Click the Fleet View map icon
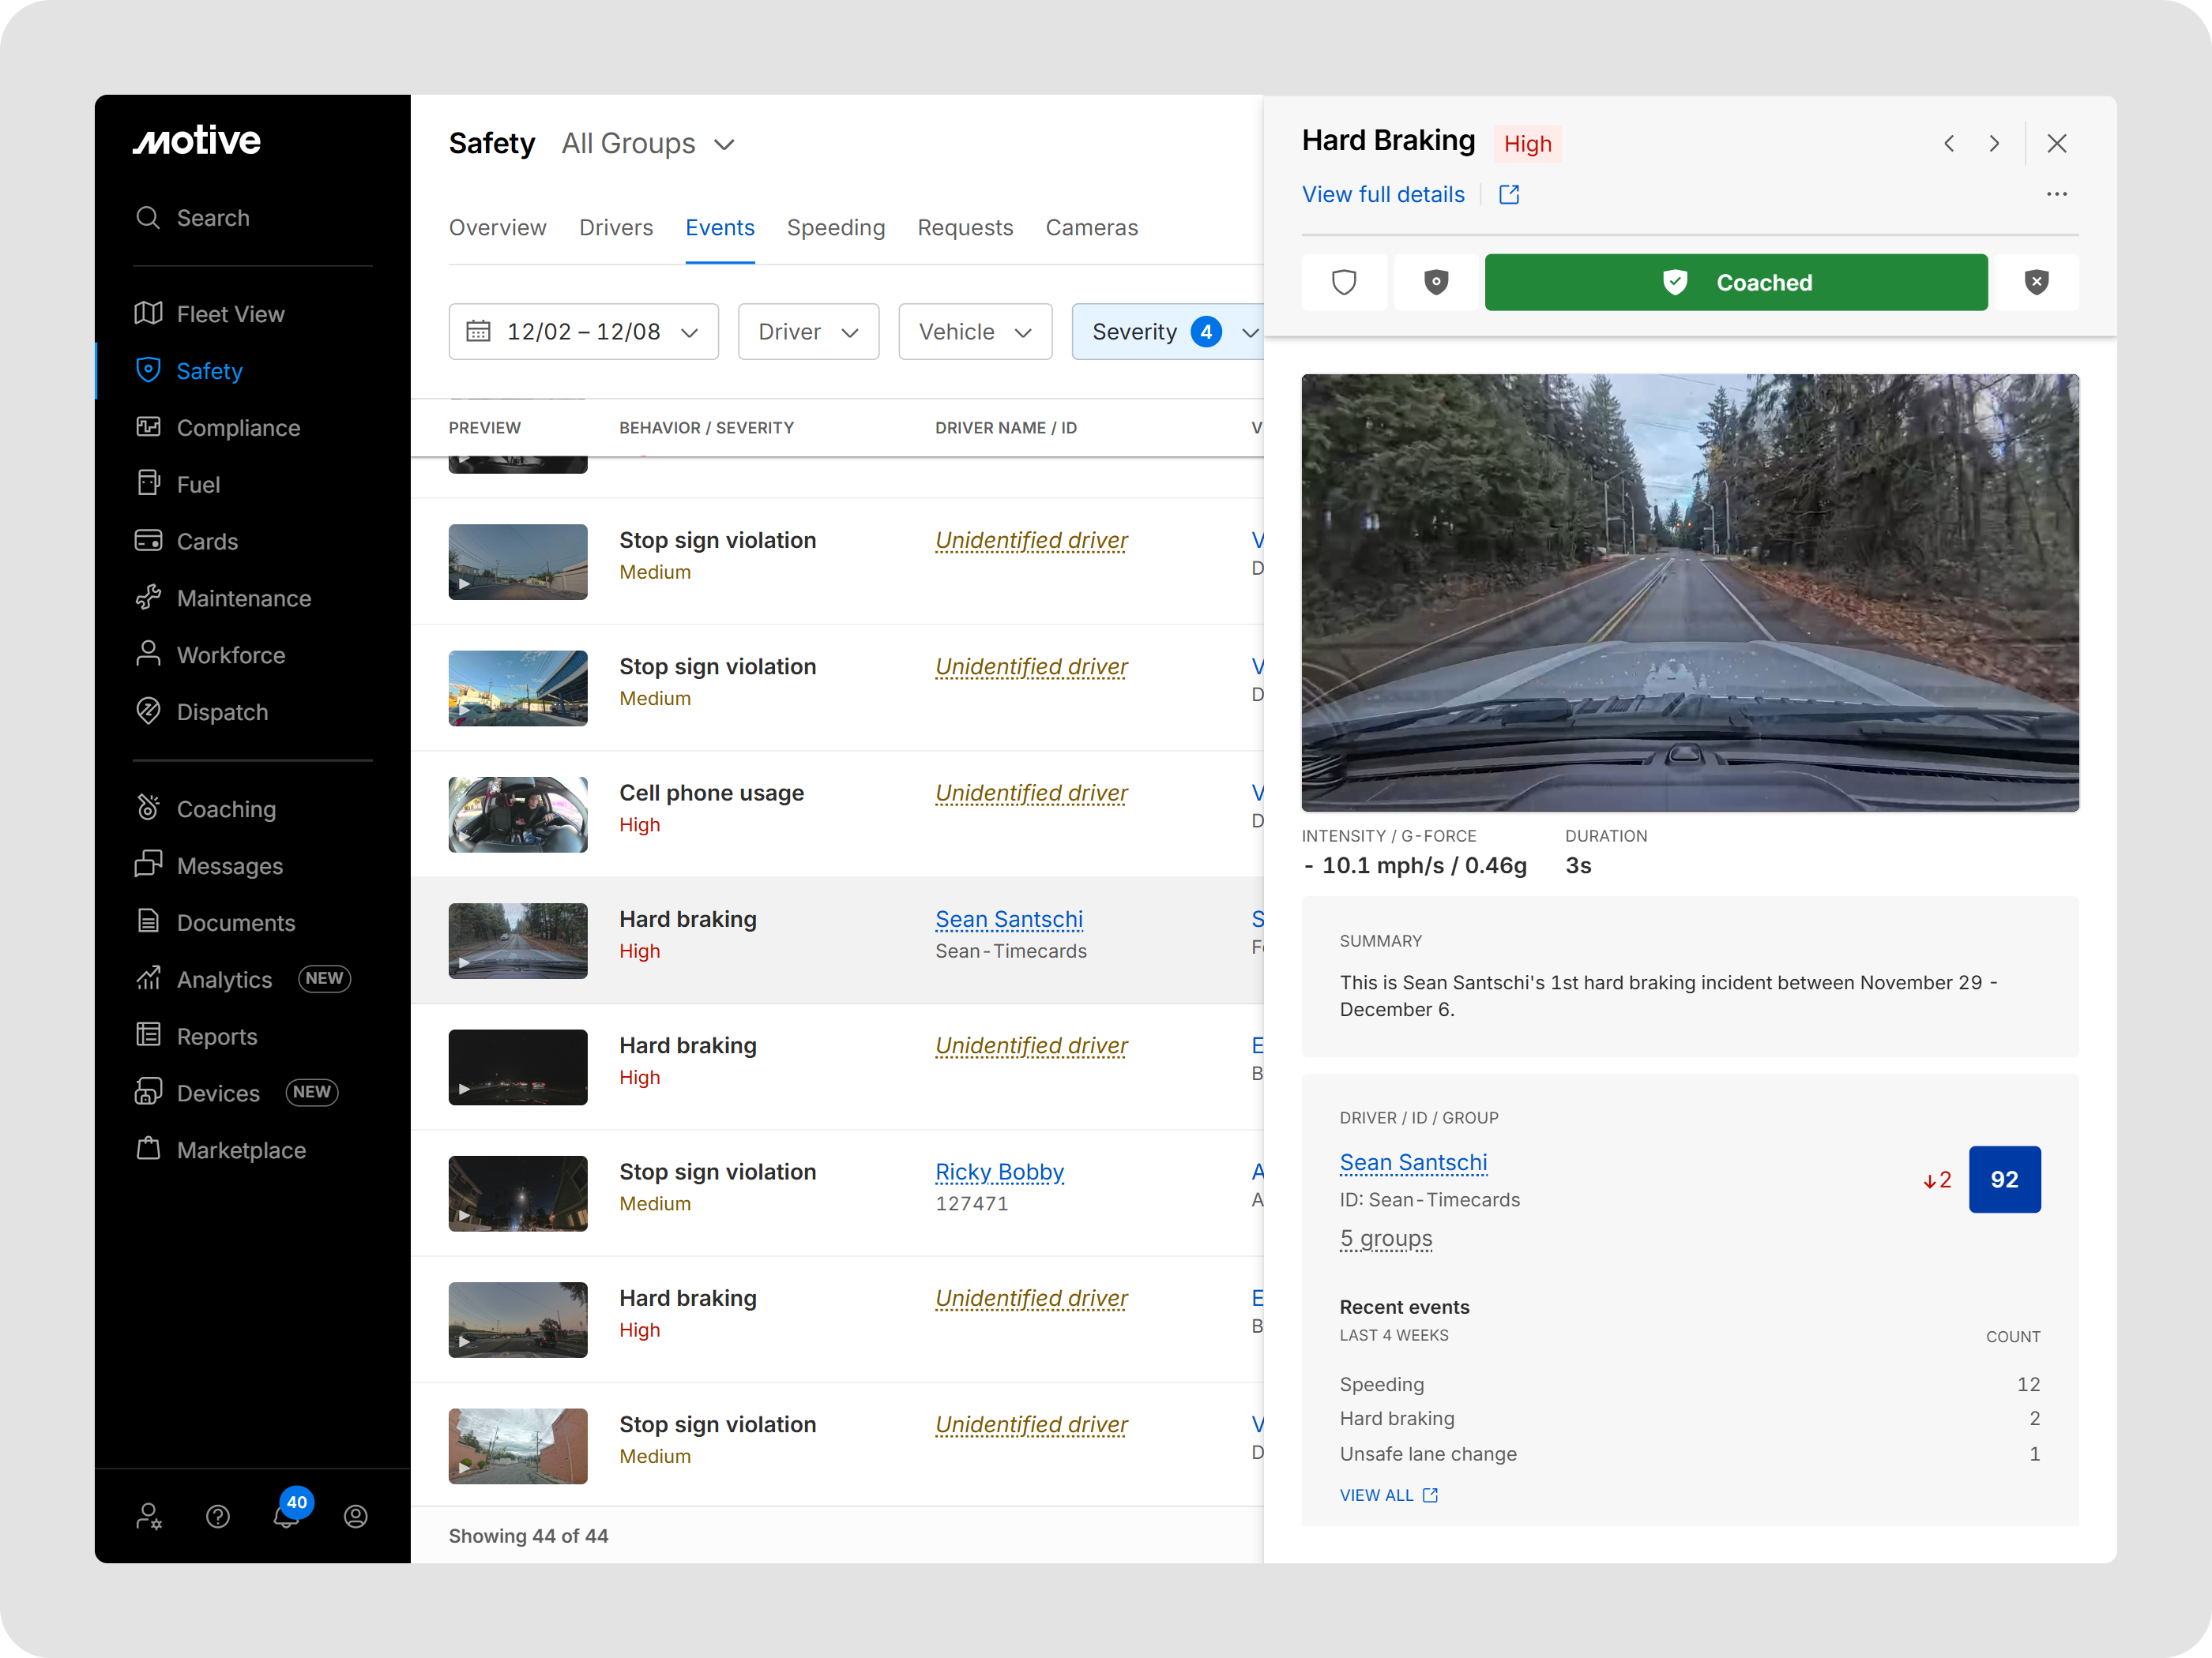The width and height of the screenshot is (2212, 1658). click(148, 313)
